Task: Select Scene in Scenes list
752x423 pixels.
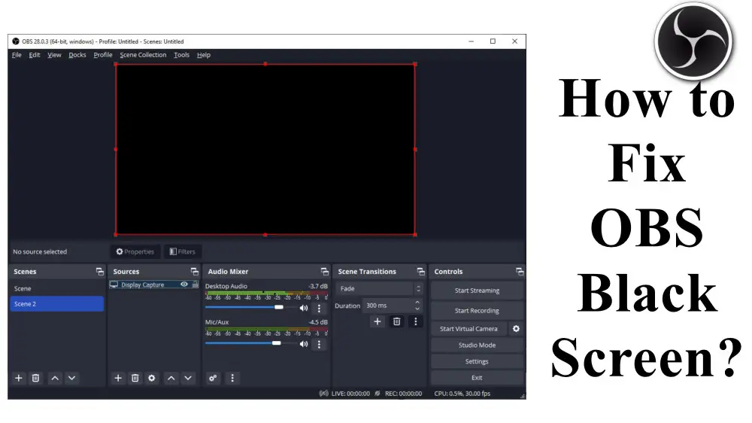Action: point(57,288)
